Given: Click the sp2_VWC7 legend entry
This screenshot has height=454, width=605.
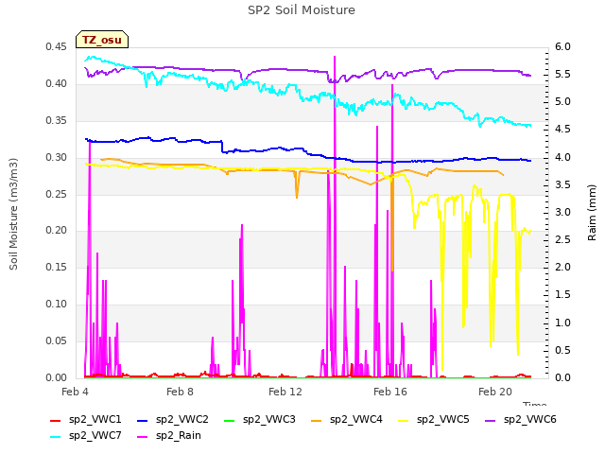Looking at the screenshot, I should coord(86,435).
